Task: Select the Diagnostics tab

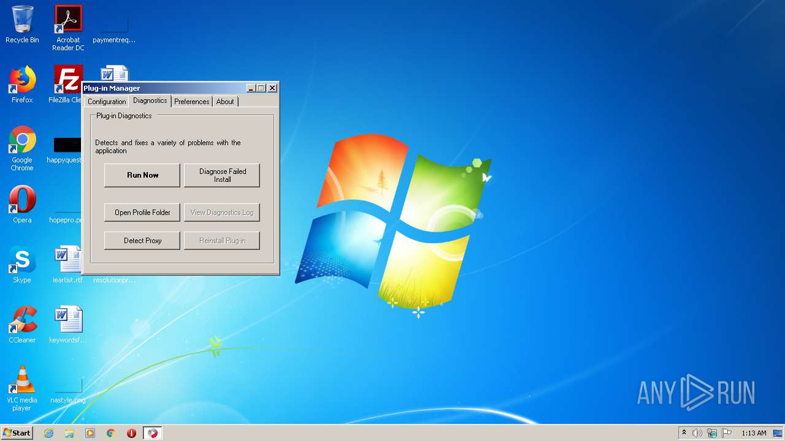Action: (x=150, y=100)
